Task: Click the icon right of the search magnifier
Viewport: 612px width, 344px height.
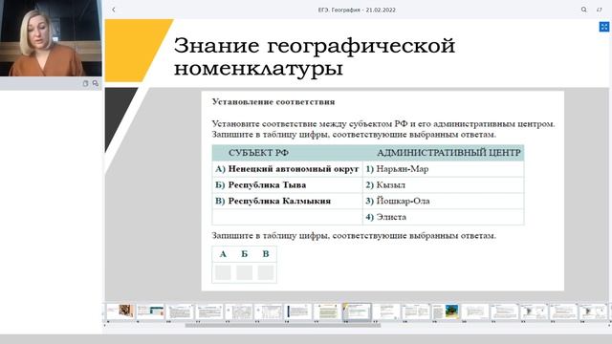Action: 600,10
